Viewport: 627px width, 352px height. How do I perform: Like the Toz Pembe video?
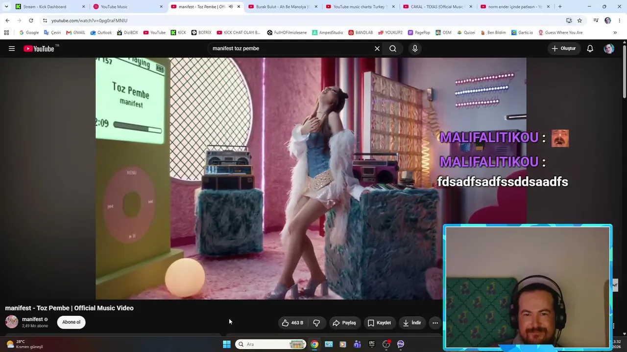(293, 323)
